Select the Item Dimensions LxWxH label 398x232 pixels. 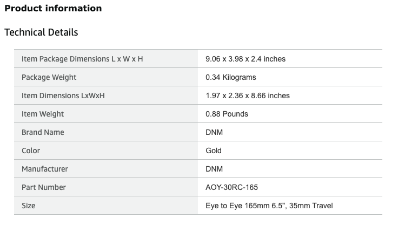pos(63,95)
